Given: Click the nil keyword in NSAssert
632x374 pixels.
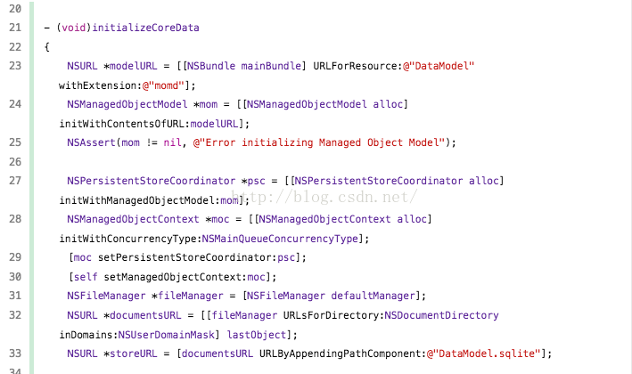Looking at the screenshot, I should pyautogui.click(x=172, y=142).
